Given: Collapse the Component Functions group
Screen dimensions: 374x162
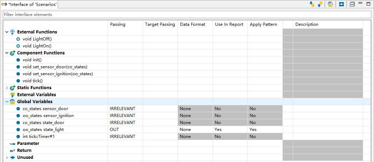Looking at the screenshot, I should pyautogui.click(x=7, y=53).
